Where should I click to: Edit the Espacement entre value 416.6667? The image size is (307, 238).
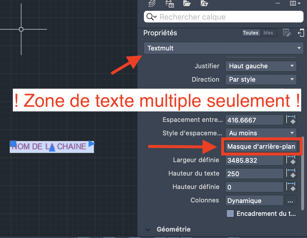pyautogui.click(x=254, y=120)
